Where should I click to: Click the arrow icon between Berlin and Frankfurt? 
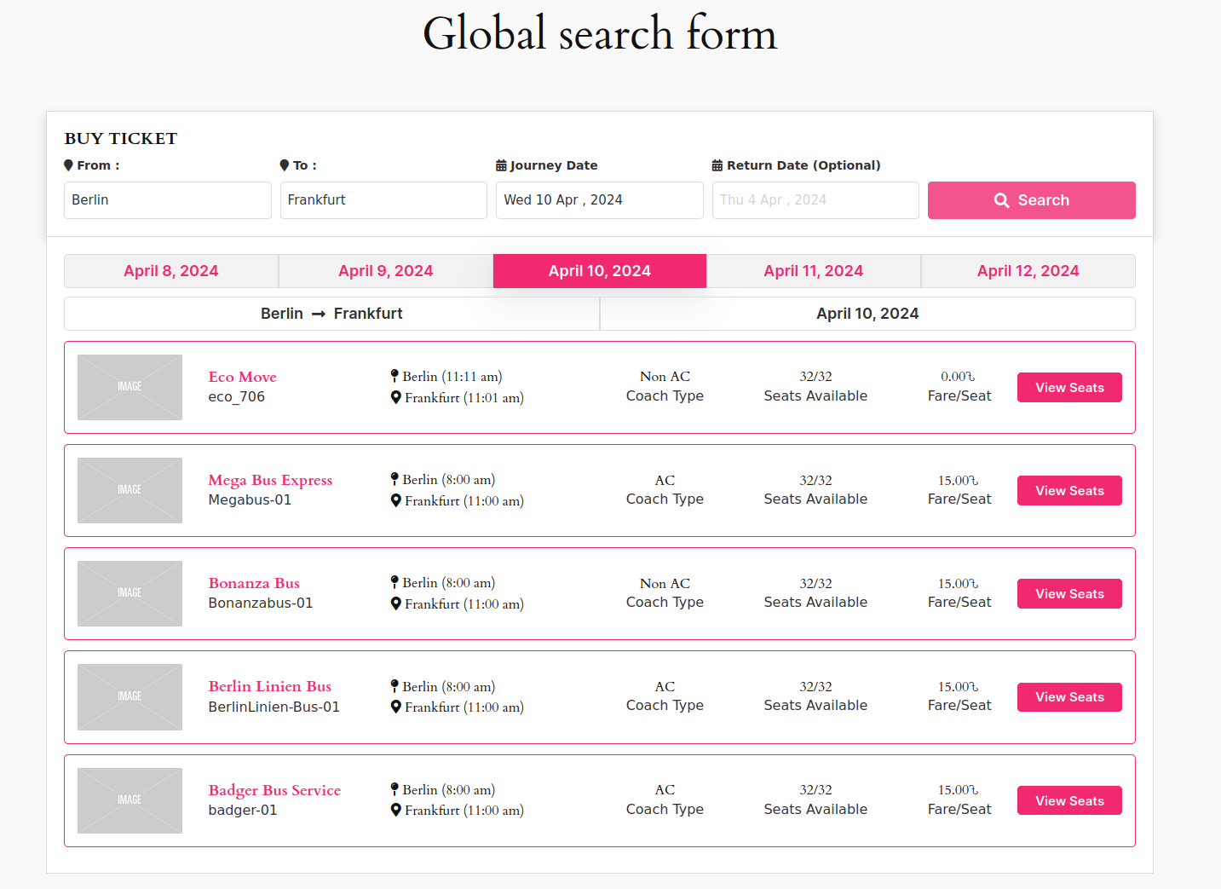319,315
